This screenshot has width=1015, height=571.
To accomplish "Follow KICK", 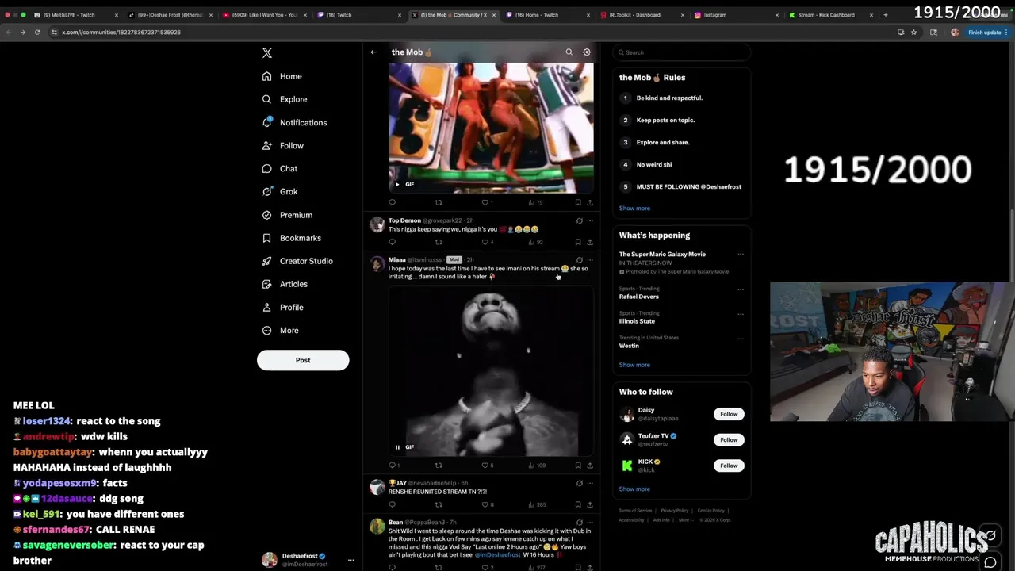I will (x=729, y=466).
